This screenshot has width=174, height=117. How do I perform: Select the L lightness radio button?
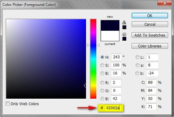coord(138,57)
